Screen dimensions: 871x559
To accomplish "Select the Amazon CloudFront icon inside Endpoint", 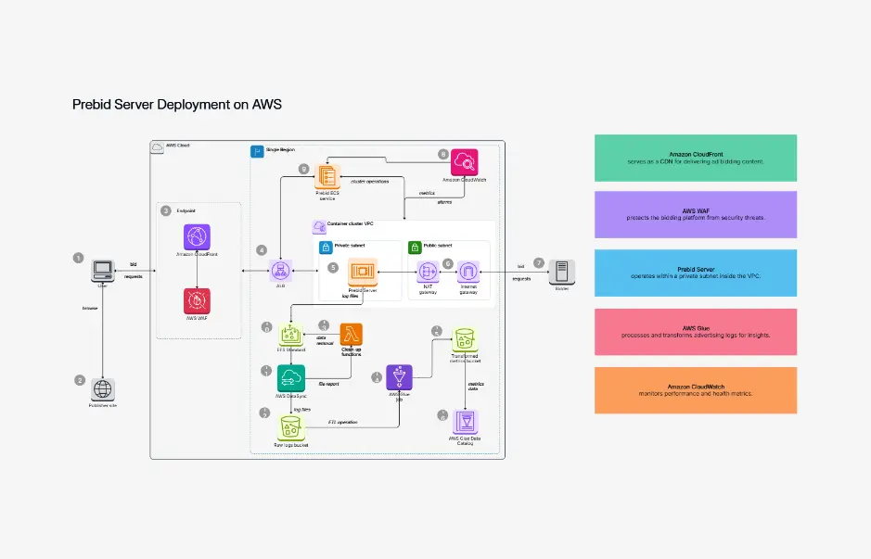I will click(196, 237).
